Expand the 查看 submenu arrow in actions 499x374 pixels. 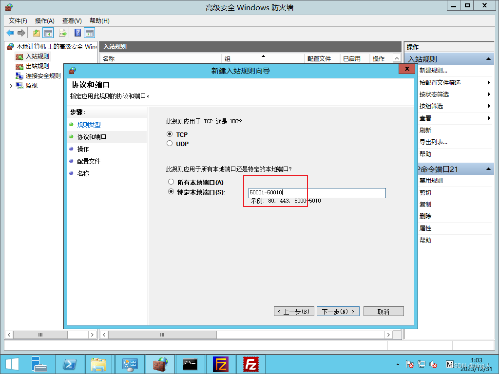(x=489, y=118)
